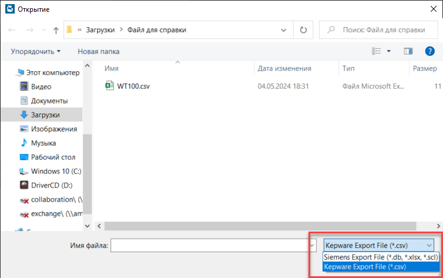Open the view options dropdown arrow
Screen dimensions: 443x278
pyautogui.click(x=389, y=51)
